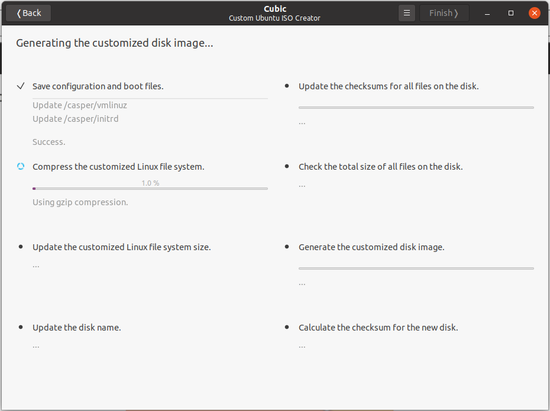This screenshot has width=550, height=411.
Task: Click the spinner beside Compress the file system
Action: [21, 167]
